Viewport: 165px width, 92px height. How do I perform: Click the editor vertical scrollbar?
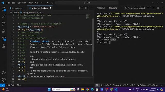93,47
